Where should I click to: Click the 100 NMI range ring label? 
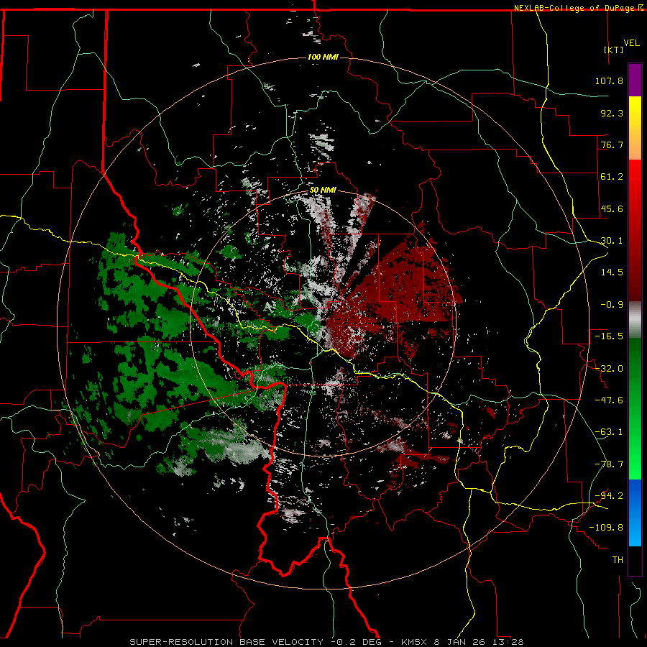pyautogui.click(x=323, y=57)
